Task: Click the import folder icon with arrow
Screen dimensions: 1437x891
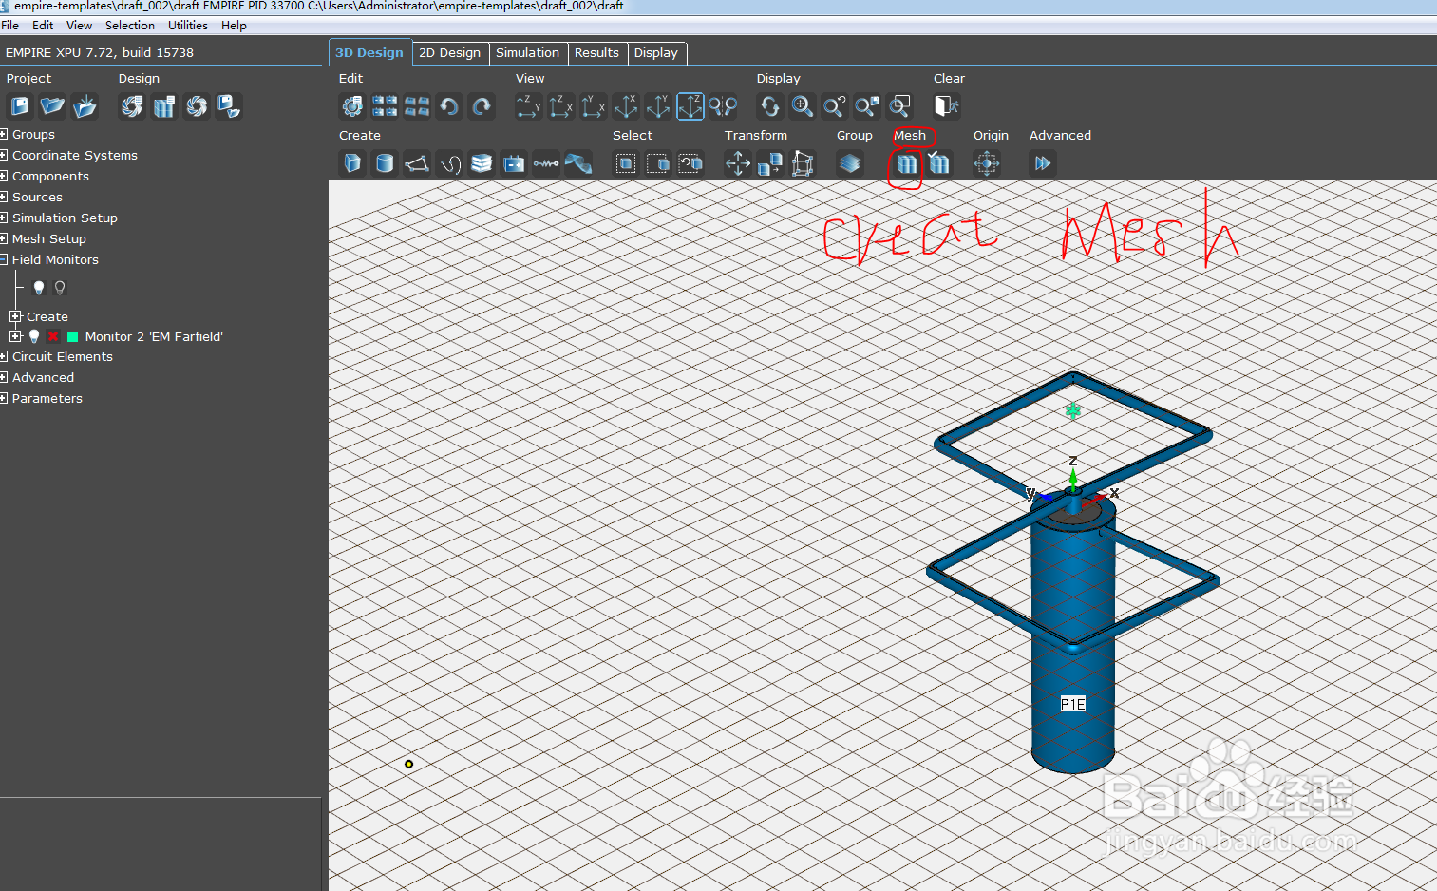Action: point(85,106)
